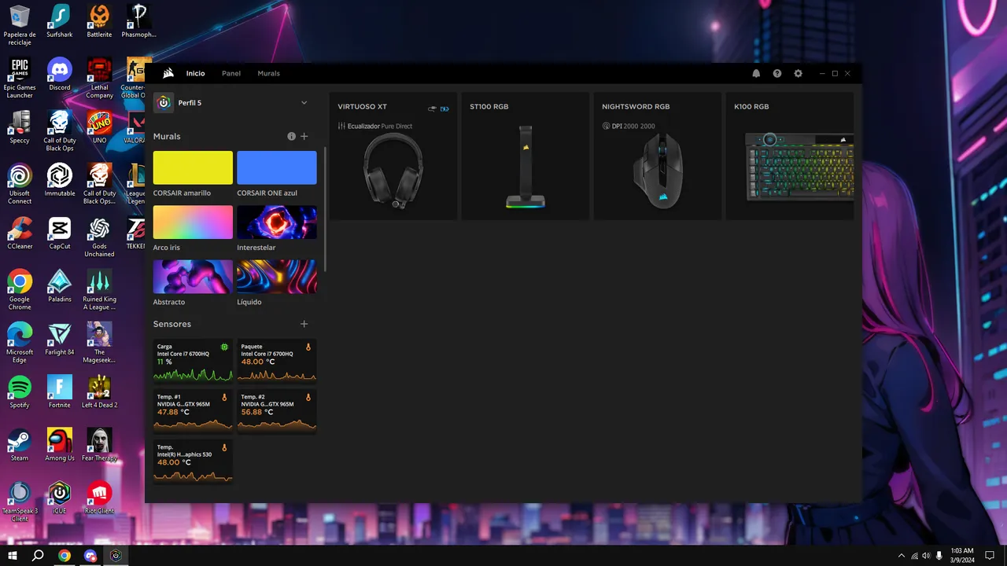The image size is (1007, 566).
Task: Open the iCUE desktop shortcut
Action: (x=60, y=498)
